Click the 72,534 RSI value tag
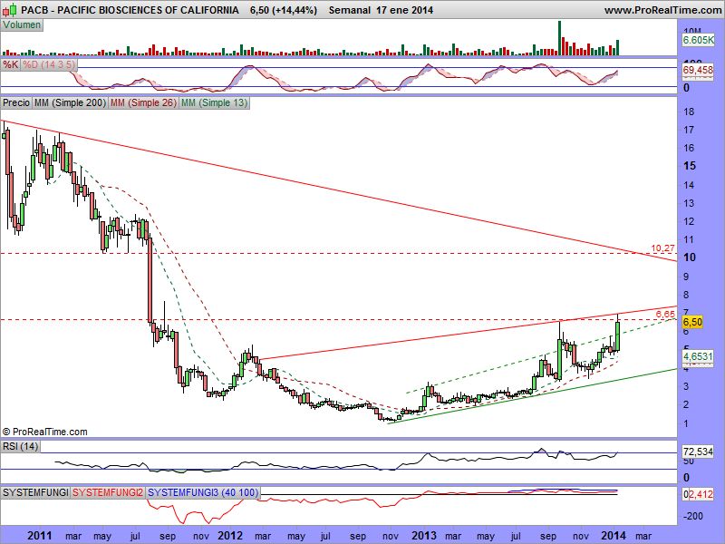Image resolution: width=725 pixels, height=544 pixels. point(698,452)
